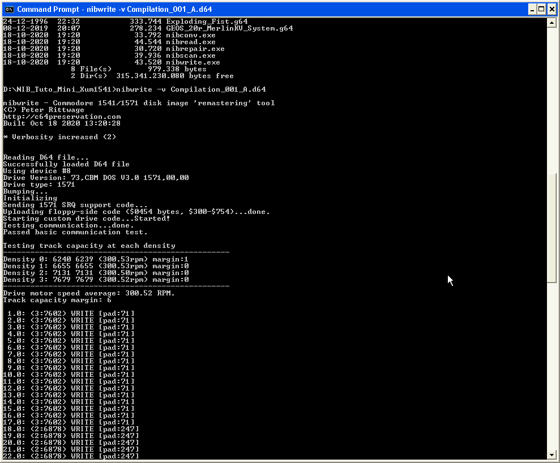Click the Density 0 result line
The width and height of the screenshot is (560, 463).
[96, 259]
